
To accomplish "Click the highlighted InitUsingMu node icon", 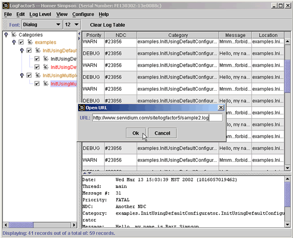I will pos(46,84).
